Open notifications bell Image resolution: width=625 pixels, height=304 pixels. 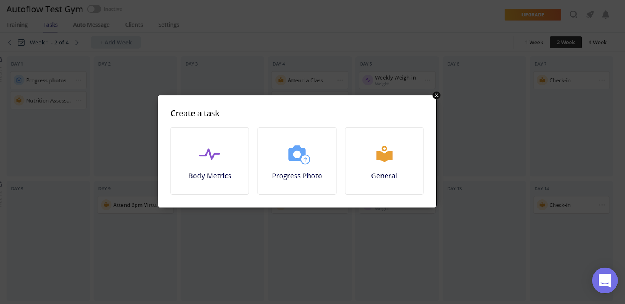605,15
